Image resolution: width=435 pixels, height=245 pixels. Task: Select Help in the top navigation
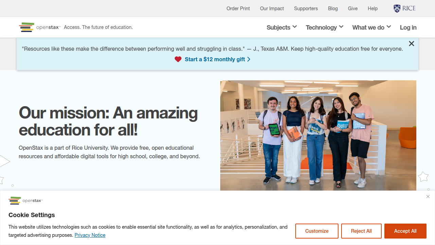[372, 8]
